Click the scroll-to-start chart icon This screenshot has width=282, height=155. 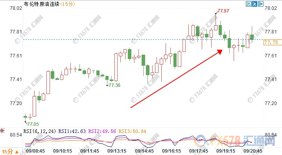(x=248, y=4)
